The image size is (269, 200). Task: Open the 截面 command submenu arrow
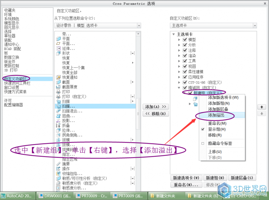pyautogui.click(x=132, y=82)
